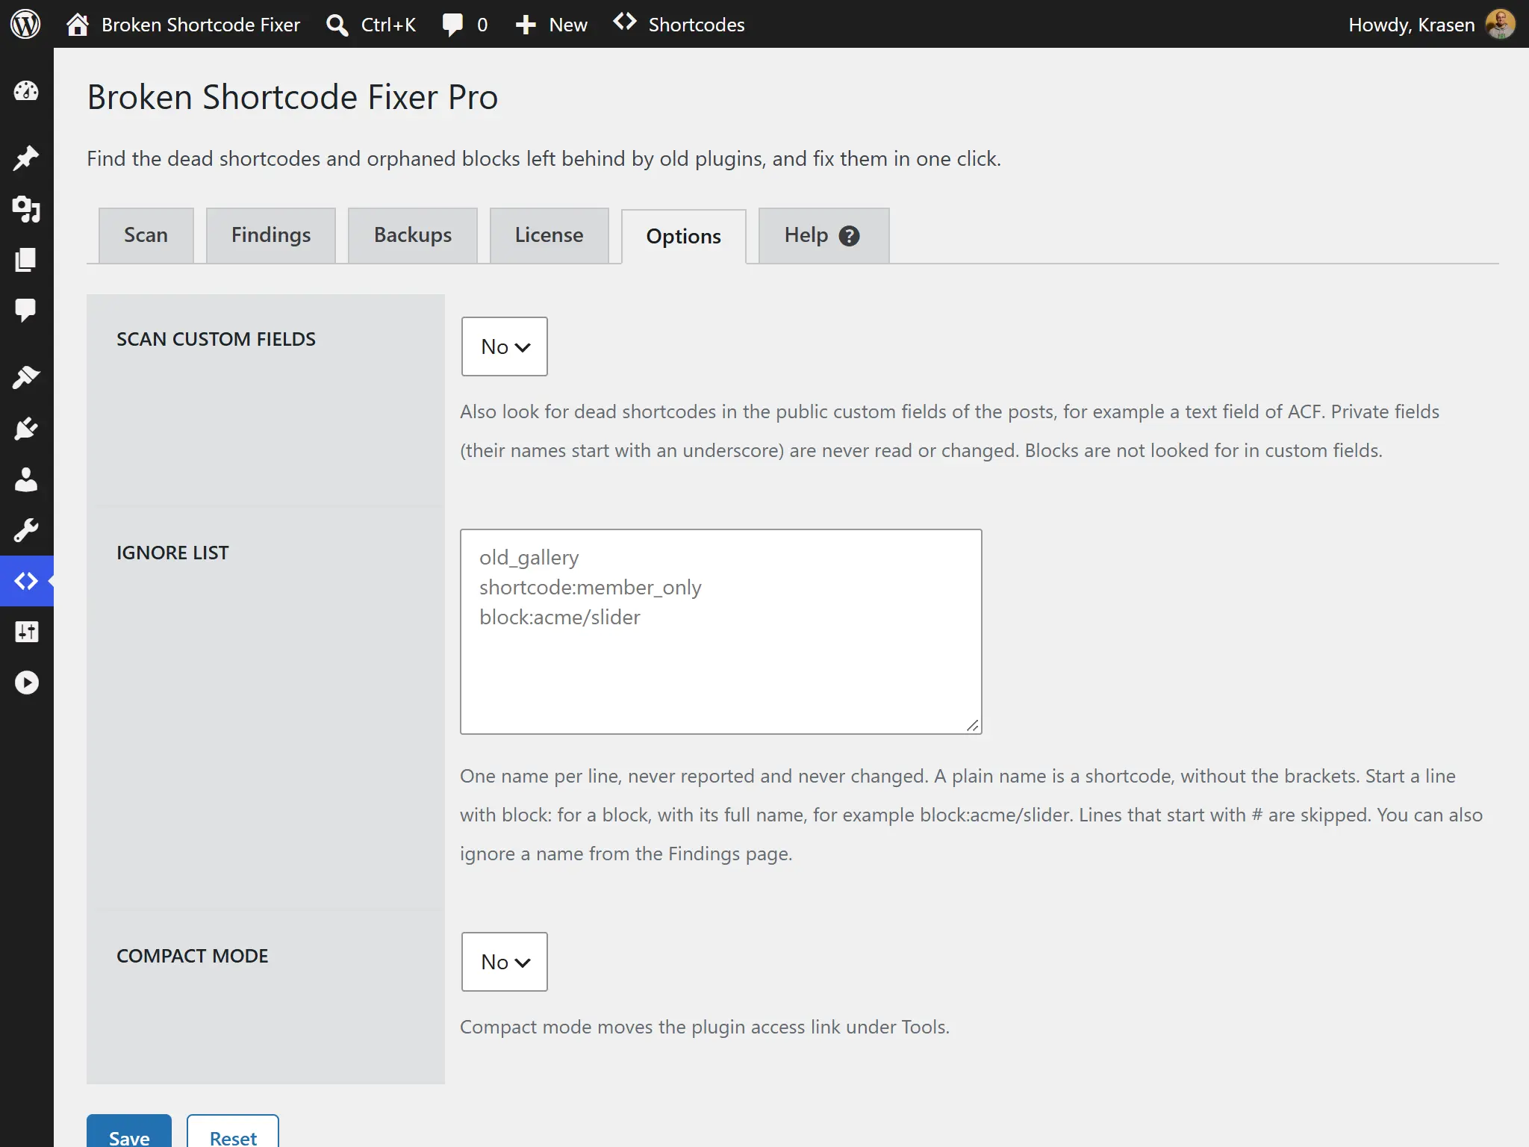Open Shortcodes code icon in admin bar
This screenshot has height=1147, width=1529.
[625, 22]
